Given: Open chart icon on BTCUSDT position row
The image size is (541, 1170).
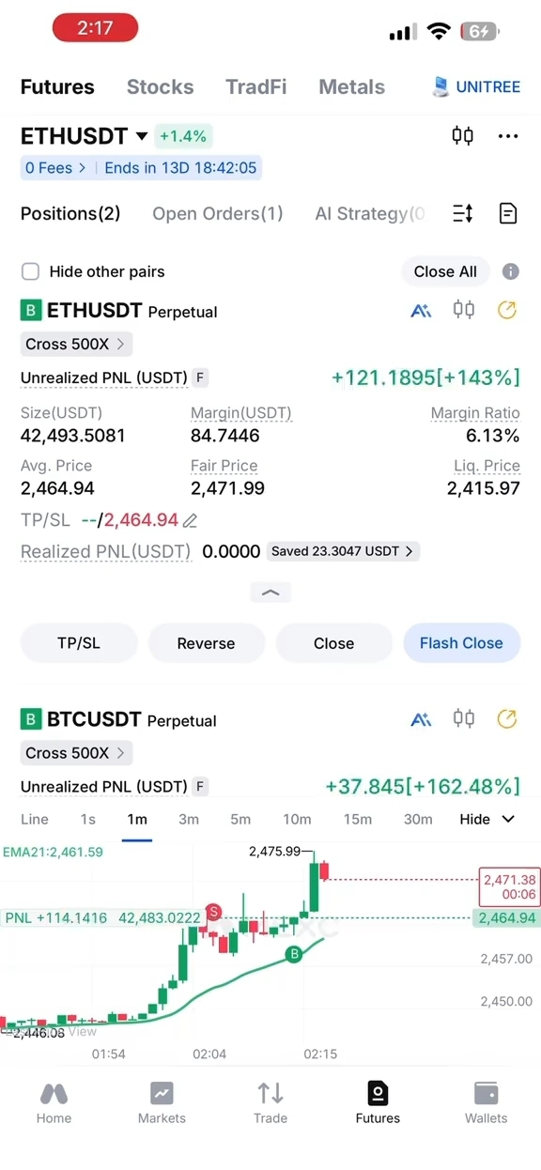Looking at the screenshot, I should click(x=464, y=719).
